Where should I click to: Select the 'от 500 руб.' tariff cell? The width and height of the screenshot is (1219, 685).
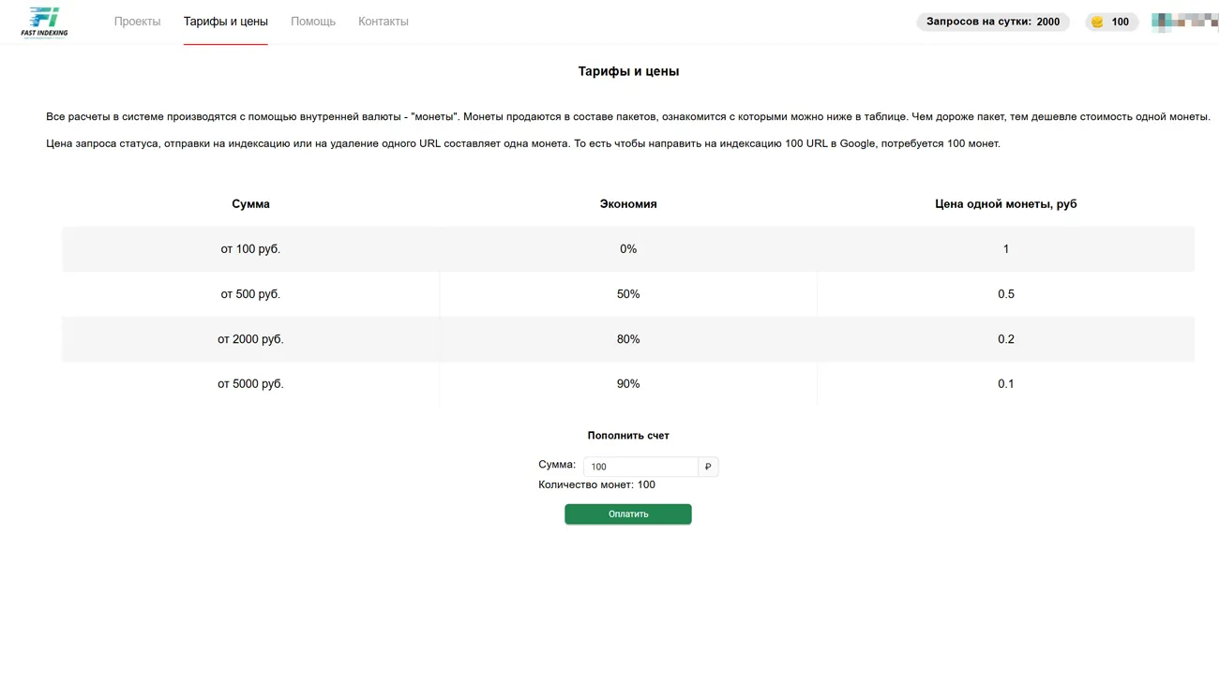click(250, 294)
